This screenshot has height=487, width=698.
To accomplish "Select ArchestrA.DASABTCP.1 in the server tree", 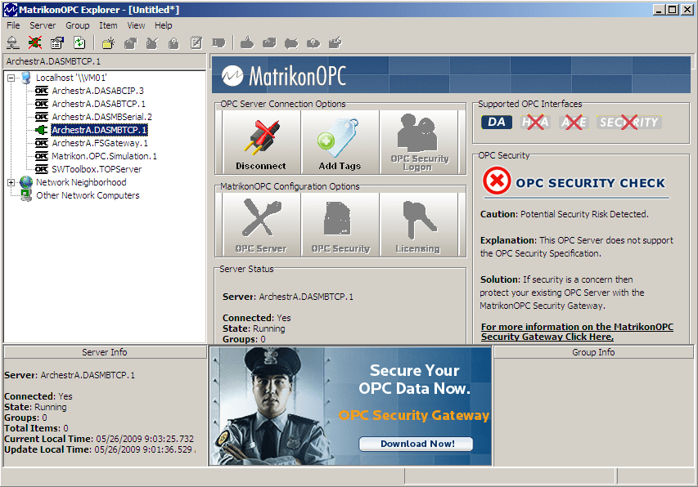I will [98, 104].
